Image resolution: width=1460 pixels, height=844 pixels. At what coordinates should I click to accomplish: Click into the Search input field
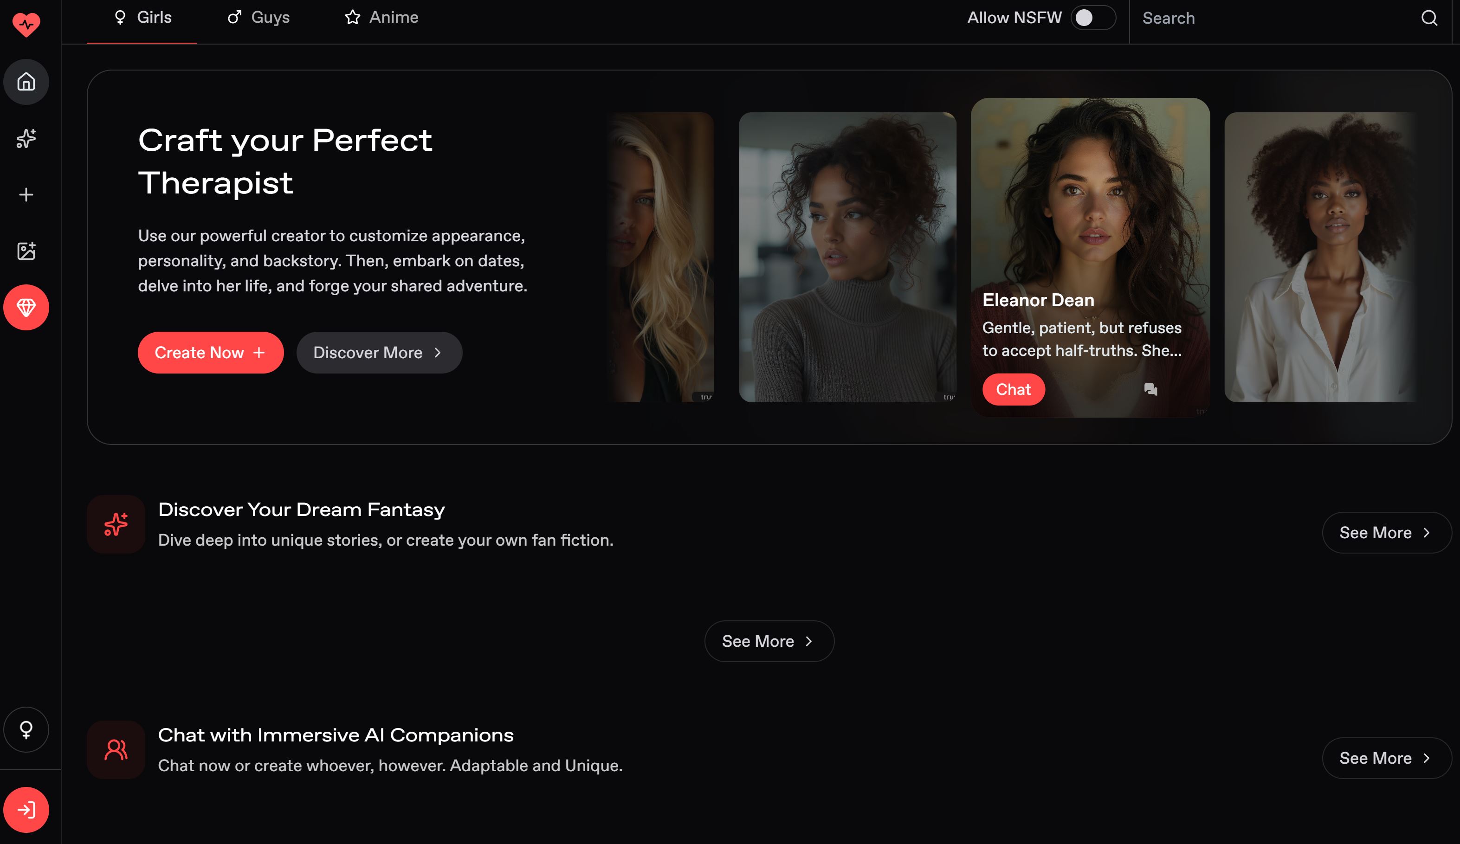coord(1269,18)
